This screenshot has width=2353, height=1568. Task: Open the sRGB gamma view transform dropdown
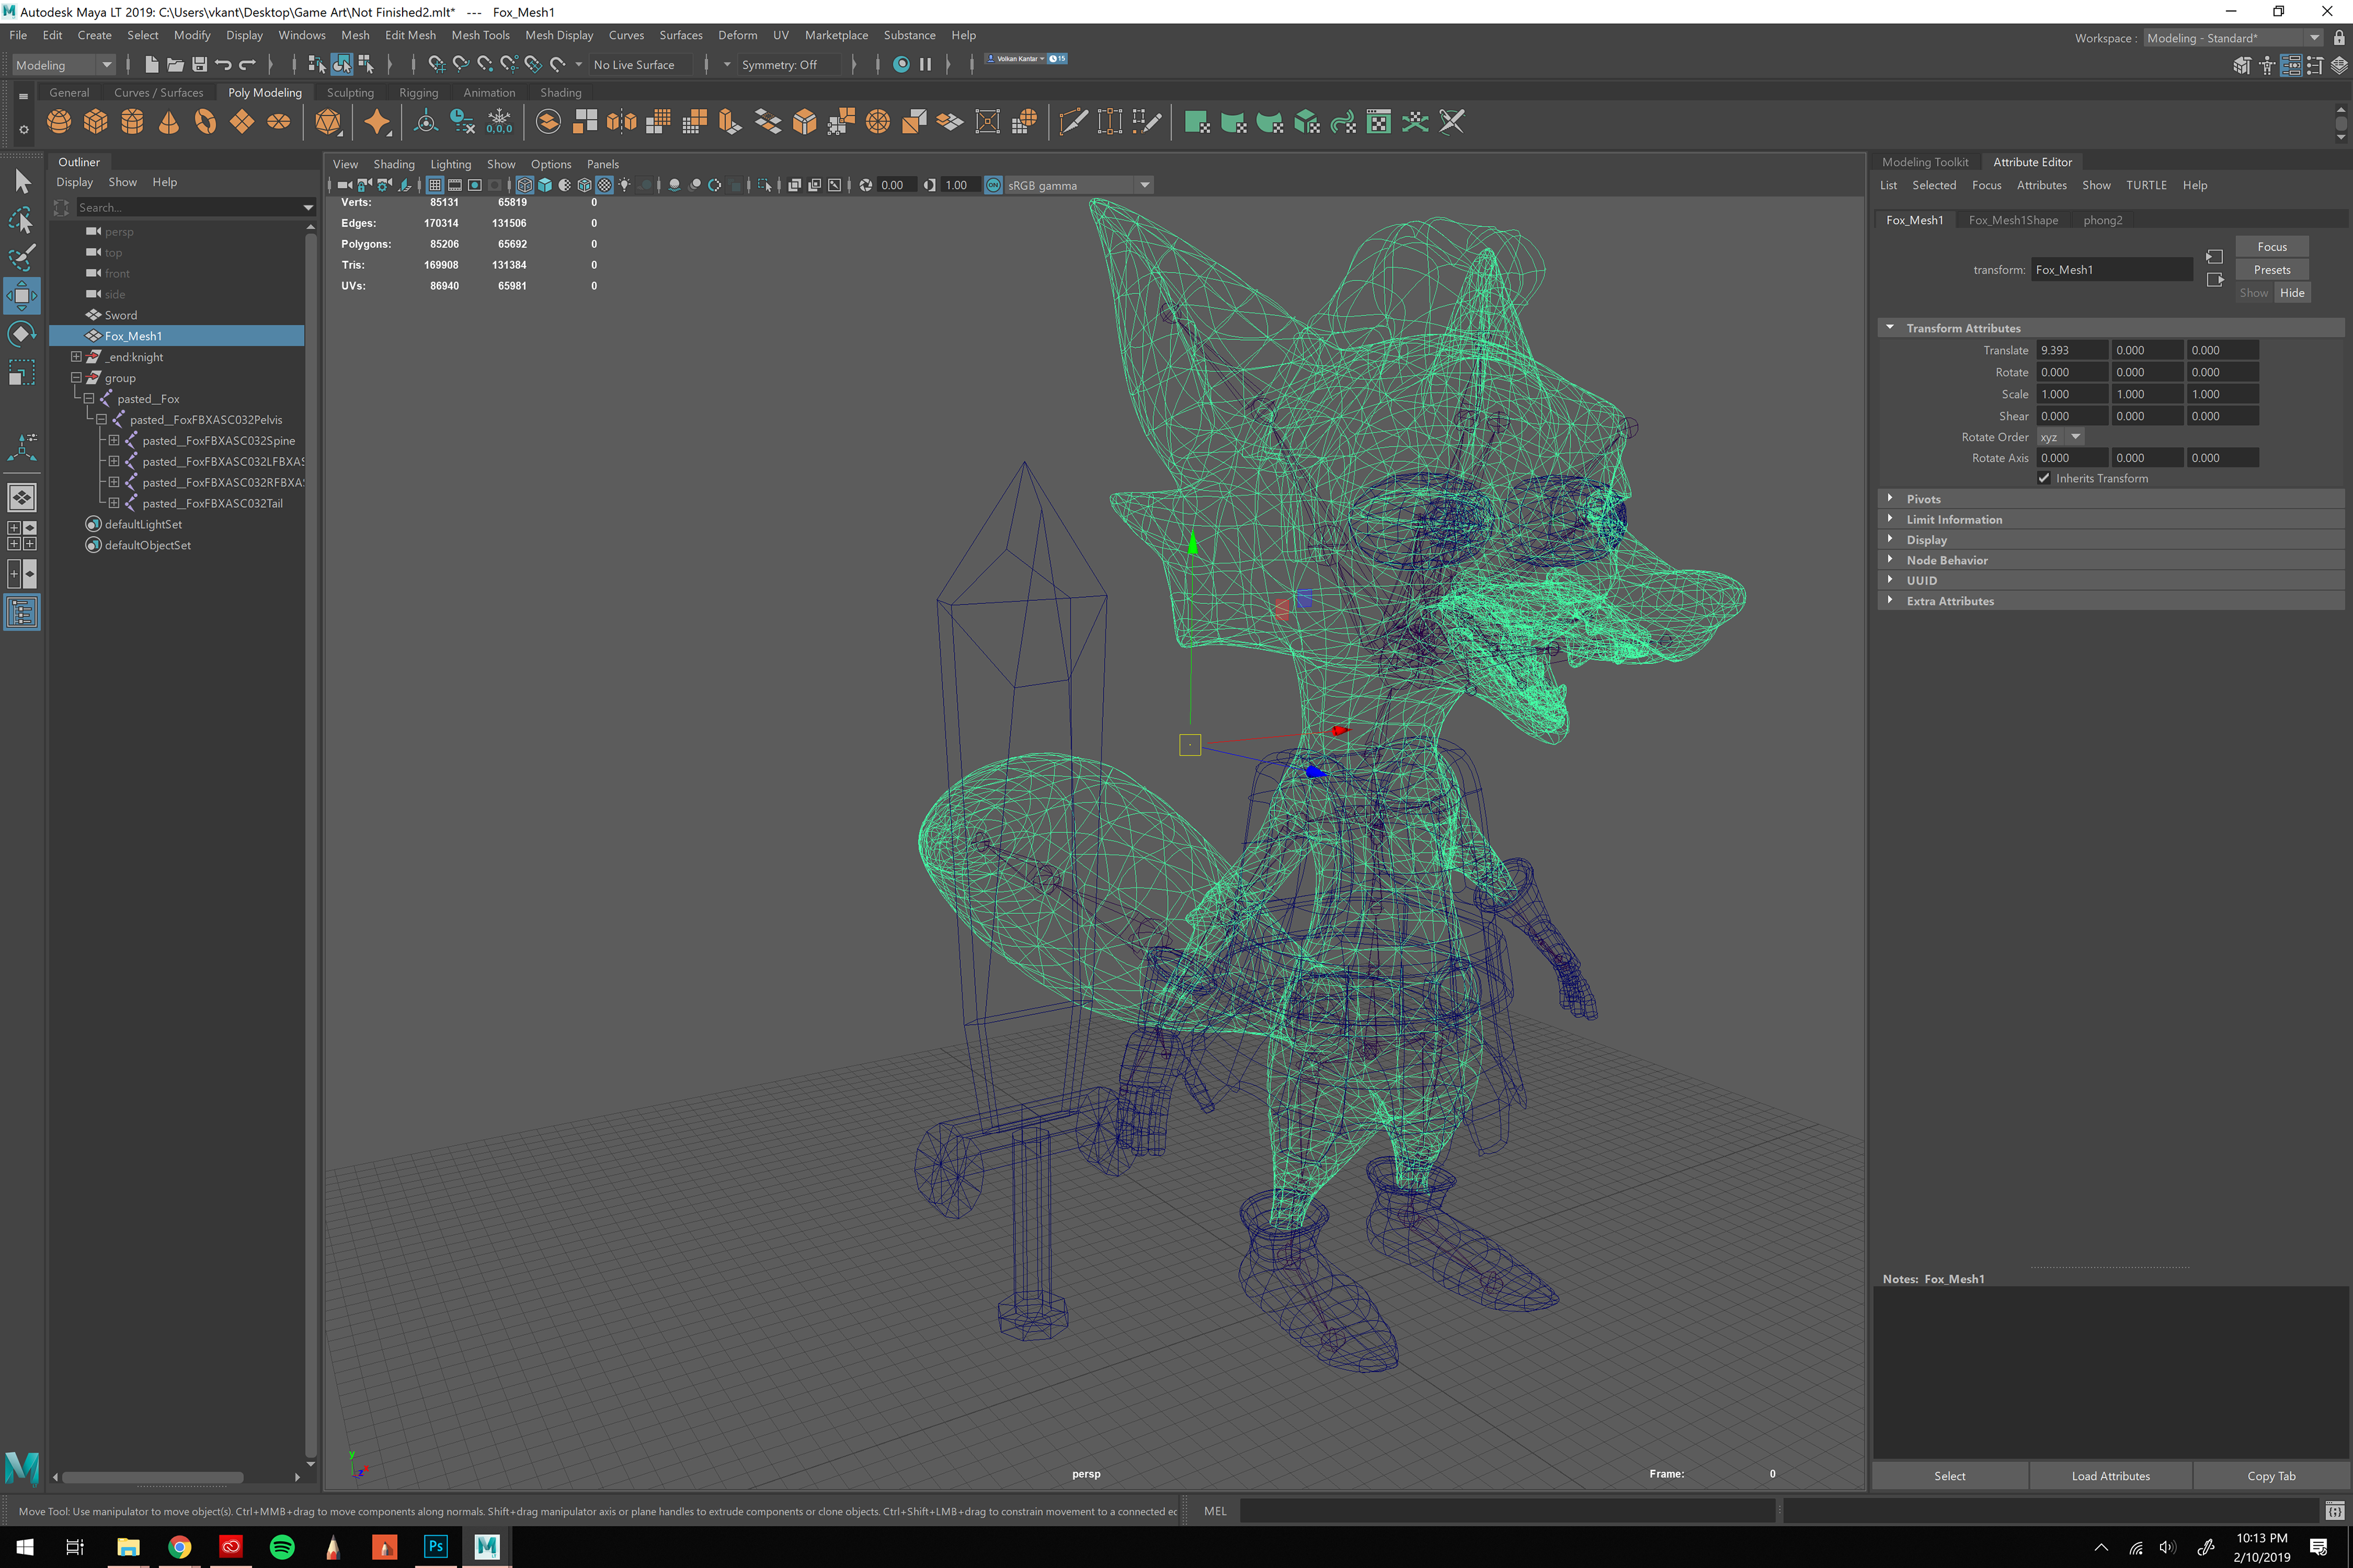(1080, 185)
